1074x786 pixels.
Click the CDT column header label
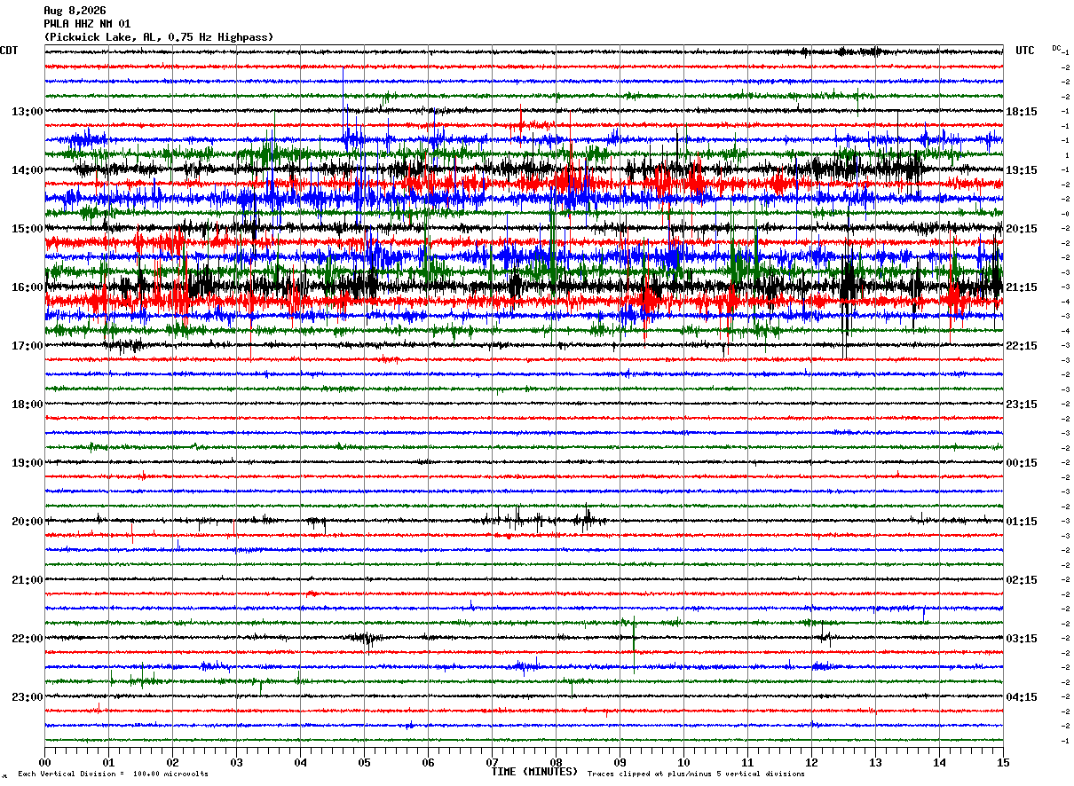9,51
